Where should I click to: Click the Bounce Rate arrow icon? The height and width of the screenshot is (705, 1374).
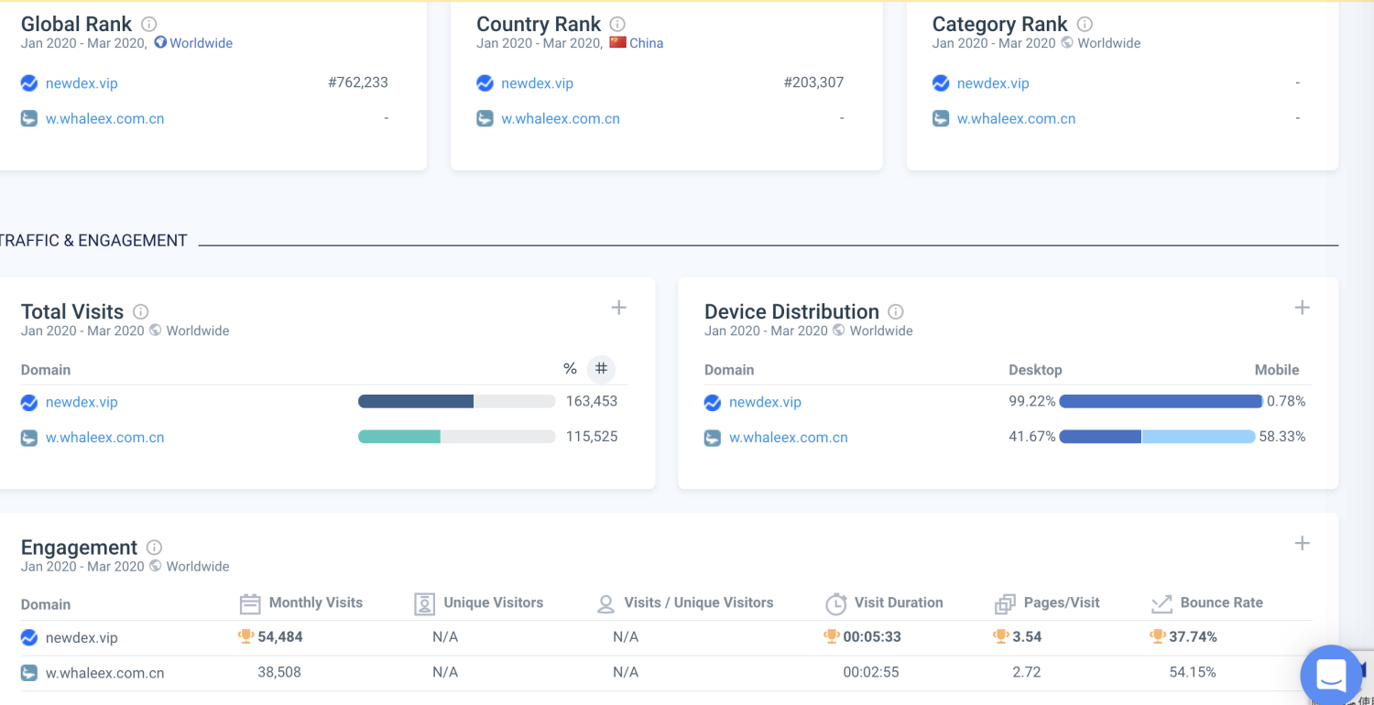pyautogui.click(x=1161, y=603)
